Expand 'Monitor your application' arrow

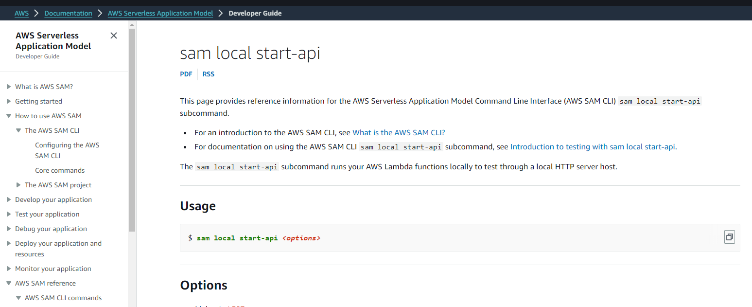pyautogui.click(x=9, y=269)
